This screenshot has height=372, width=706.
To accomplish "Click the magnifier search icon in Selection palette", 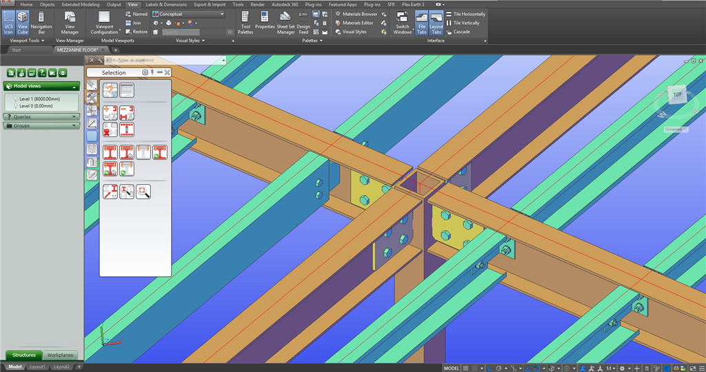I will [x=143, y=192].
